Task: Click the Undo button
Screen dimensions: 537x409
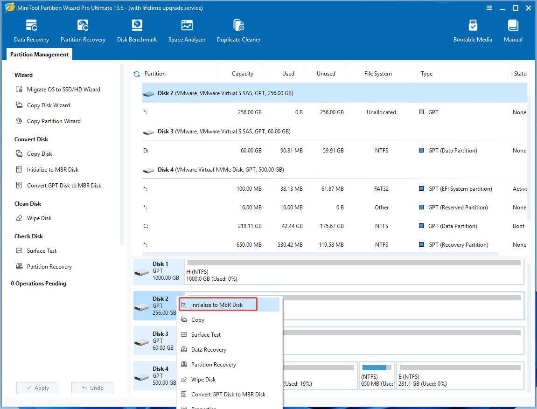Action: tap(92, 388)
